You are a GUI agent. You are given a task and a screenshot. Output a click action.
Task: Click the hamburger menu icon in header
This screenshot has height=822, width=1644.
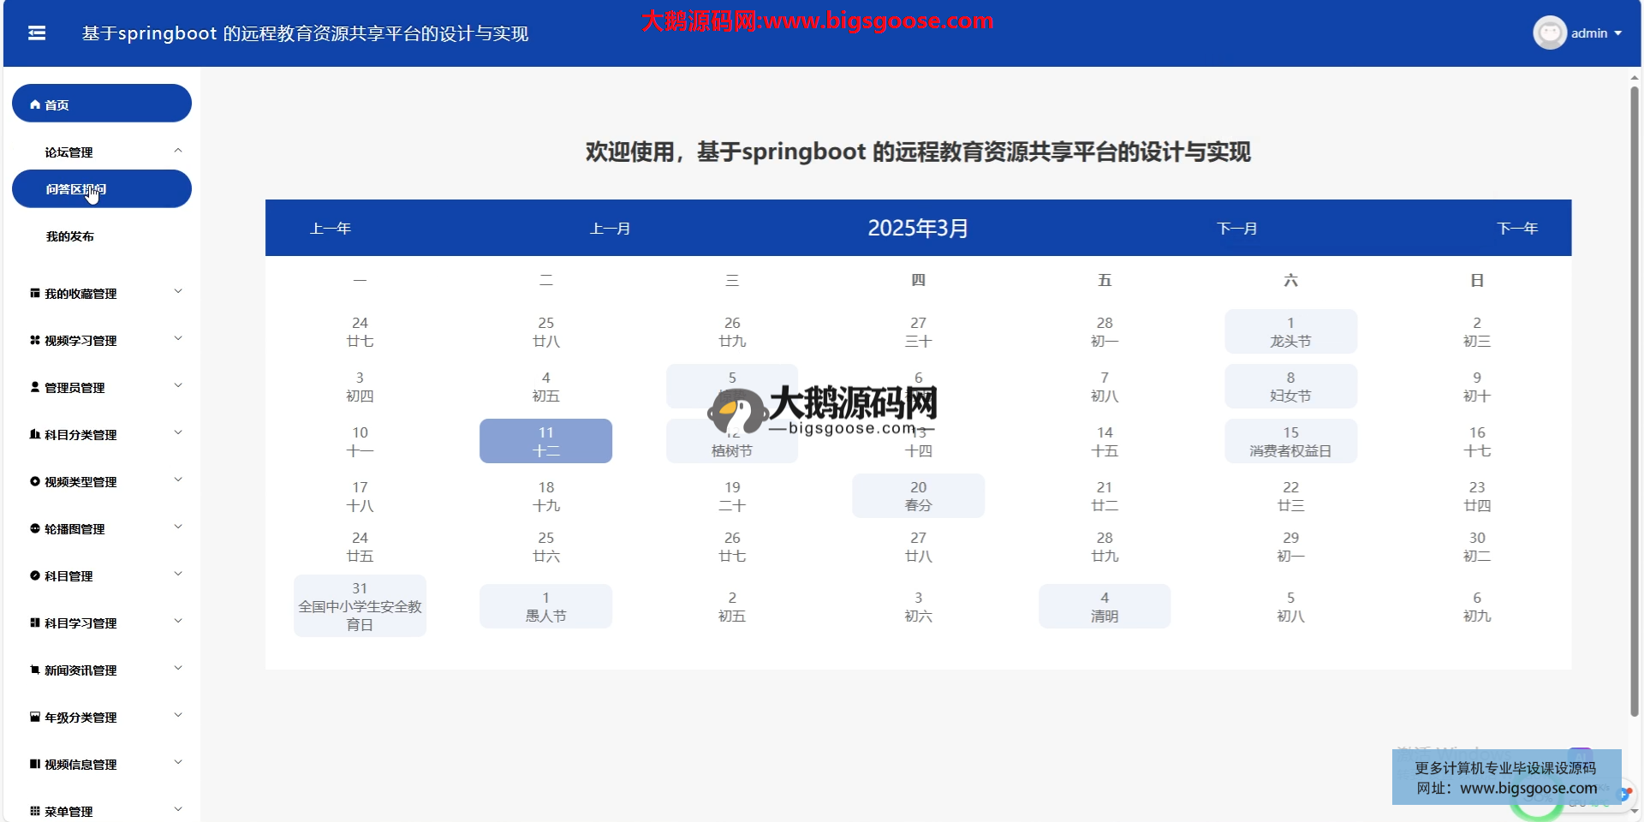click(x=37, y=33)
